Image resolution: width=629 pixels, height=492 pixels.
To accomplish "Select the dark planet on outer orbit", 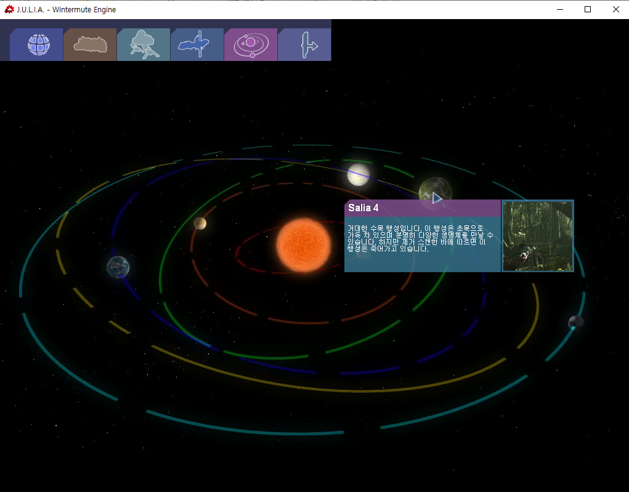I will (x=575, y=322).
